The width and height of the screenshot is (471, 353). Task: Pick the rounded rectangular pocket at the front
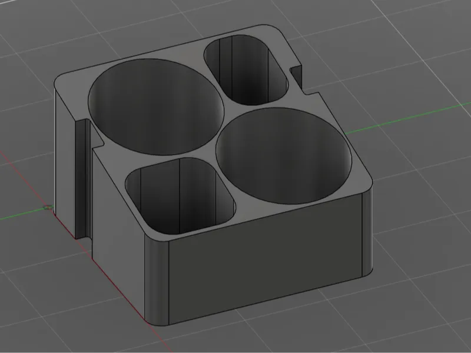(x=180, y=196)
